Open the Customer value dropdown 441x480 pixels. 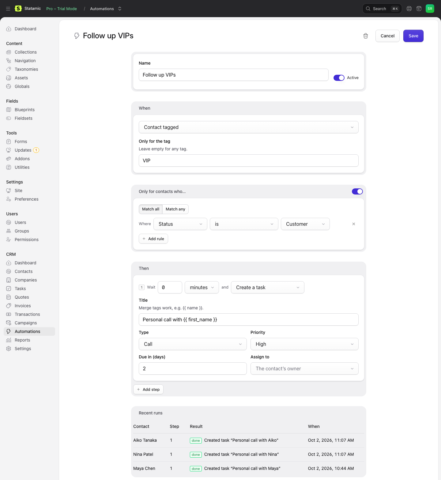click(305, 224)
